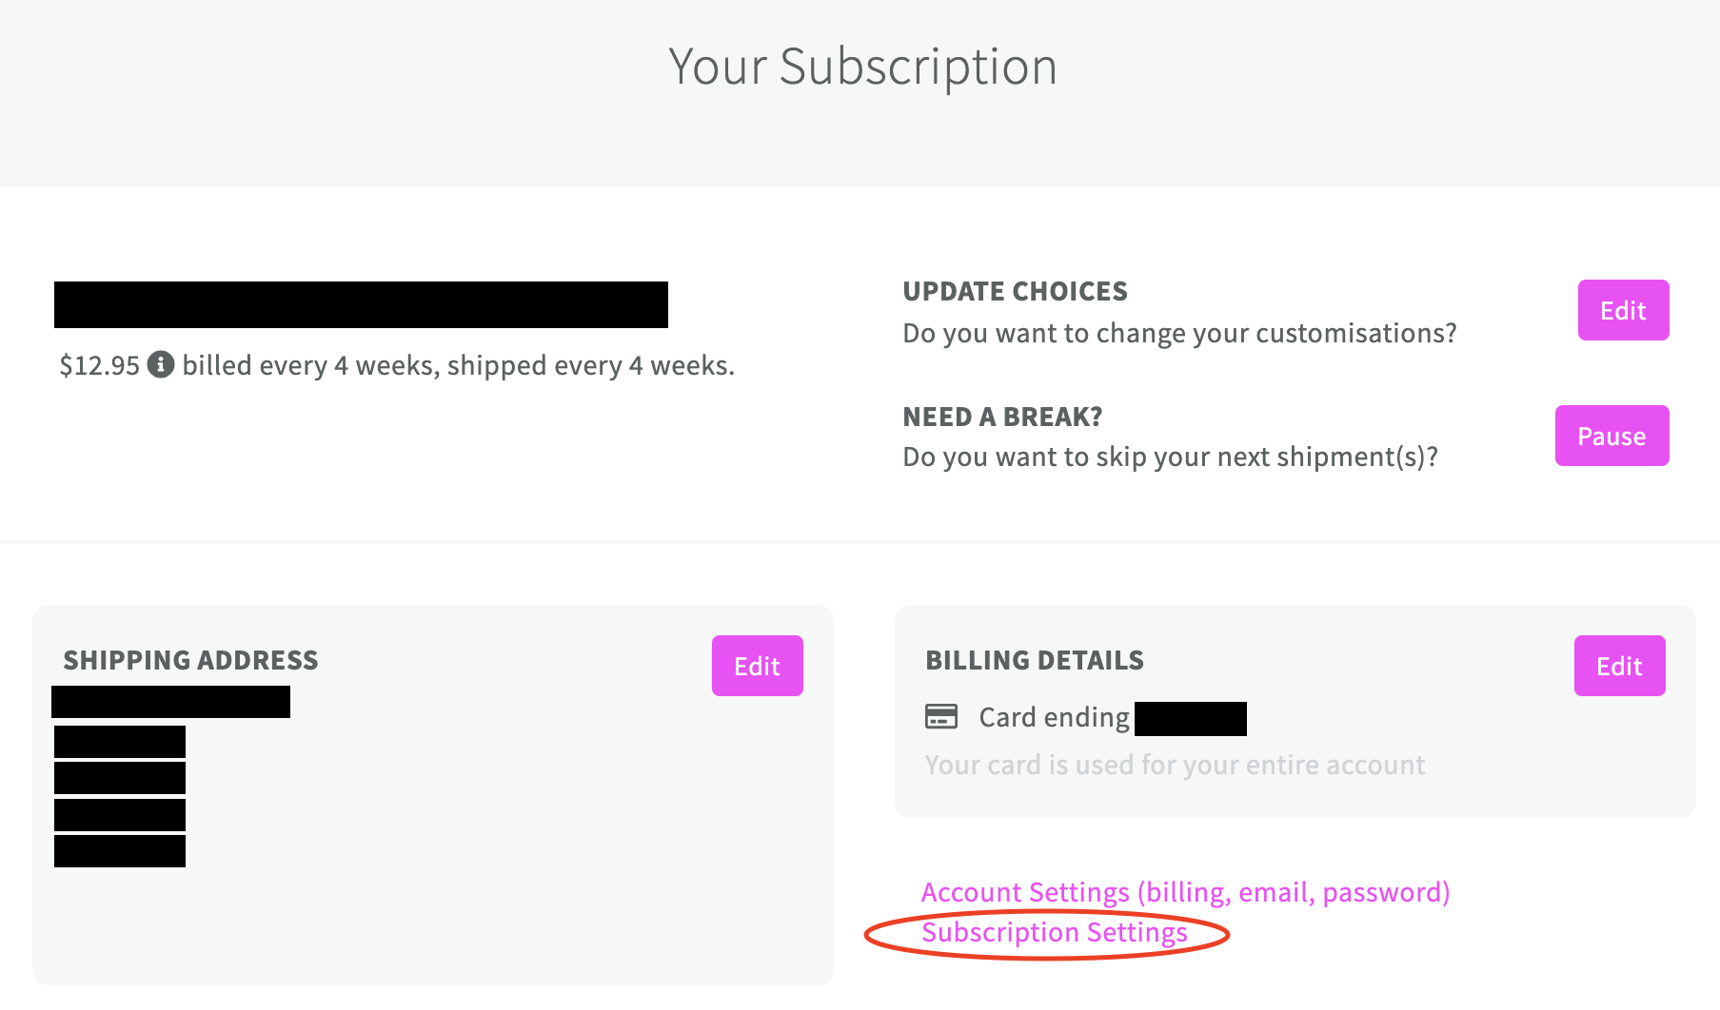This screenshot has width=1720, height=1010.
Task: Click the BILLING DETAILS heading
Action: (x=1035, y=660)
